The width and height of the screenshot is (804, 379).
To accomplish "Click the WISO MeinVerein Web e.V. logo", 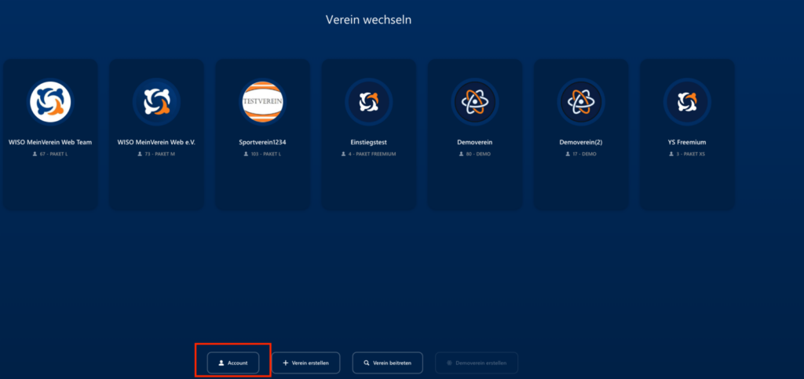I will 156,101.
